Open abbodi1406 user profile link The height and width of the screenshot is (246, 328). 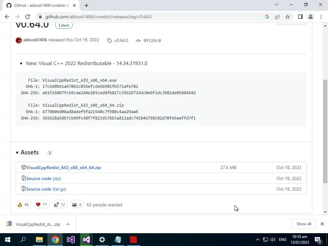click(35, 40)
